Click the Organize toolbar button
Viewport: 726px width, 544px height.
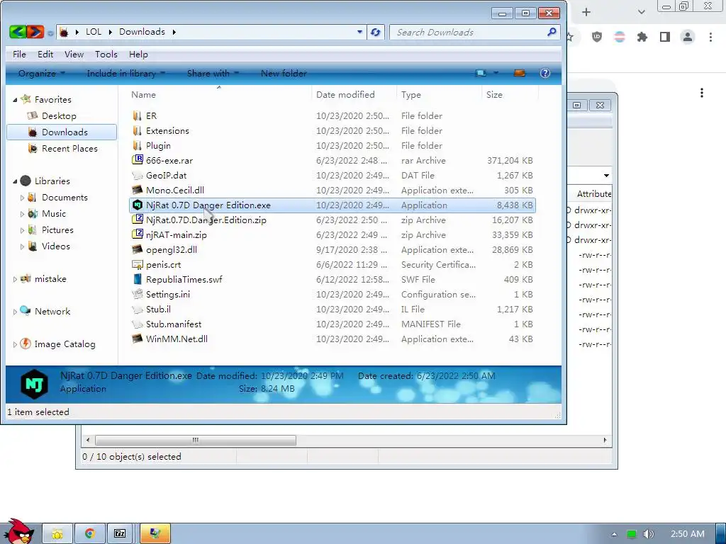pyautogui.click(x=42, y=74)
